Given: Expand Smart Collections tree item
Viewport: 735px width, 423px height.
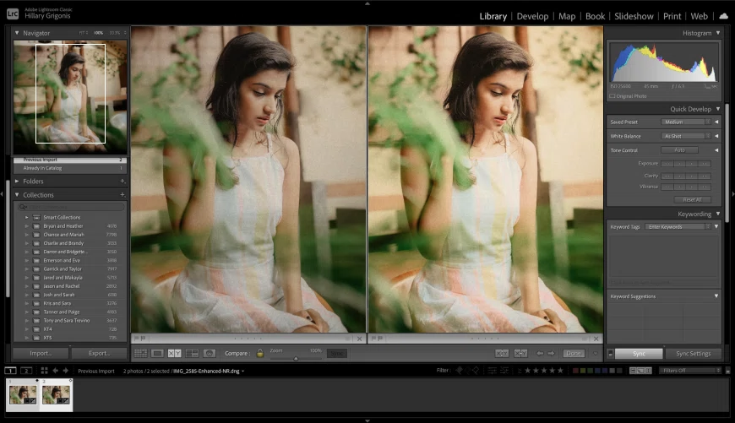Looking at the screenshot, I should [x=27, y=217].
